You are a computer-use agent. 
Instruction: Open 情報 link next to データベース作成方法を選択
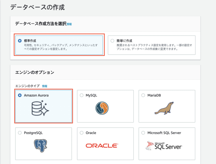[69, 24]
